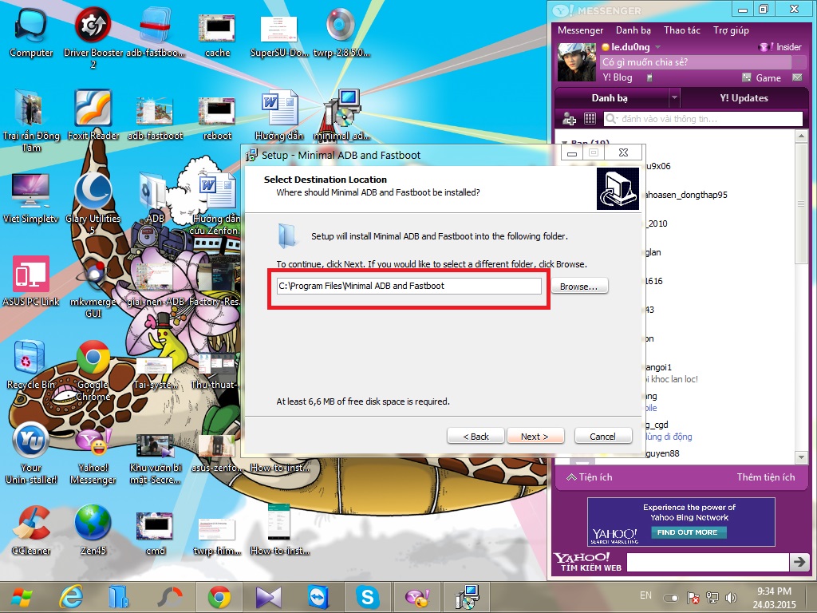817x613 pixels.
Task: Click the Yahoo web search input box
Action: tap(708, 563)
